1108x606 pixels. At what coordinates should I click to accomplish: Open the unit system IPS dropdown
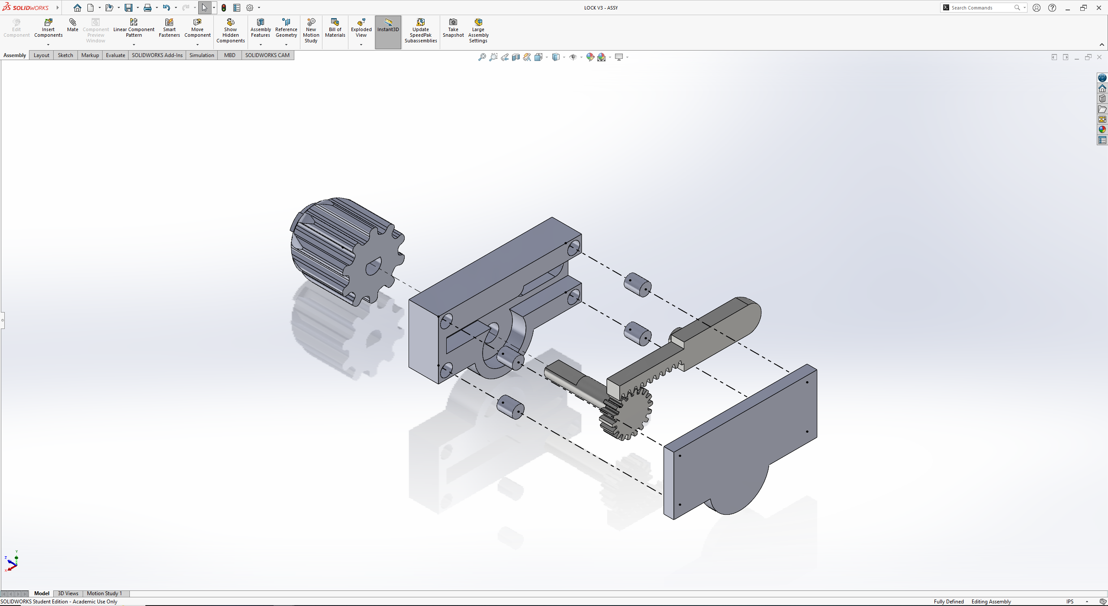coord(1087,601)
